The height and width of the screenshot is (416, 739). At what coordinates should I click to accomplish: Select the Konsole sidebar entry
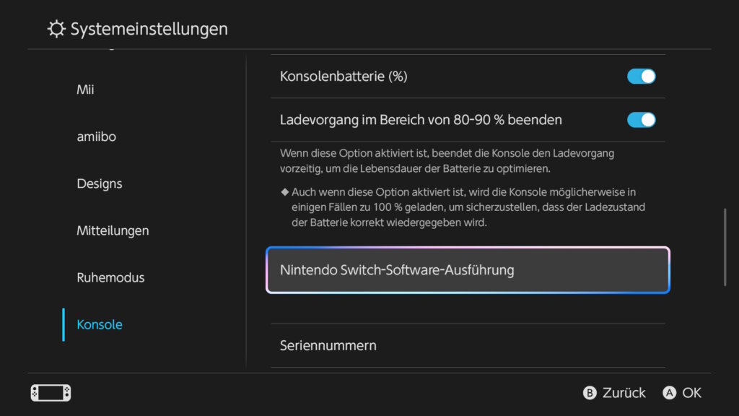pos(100,324)
